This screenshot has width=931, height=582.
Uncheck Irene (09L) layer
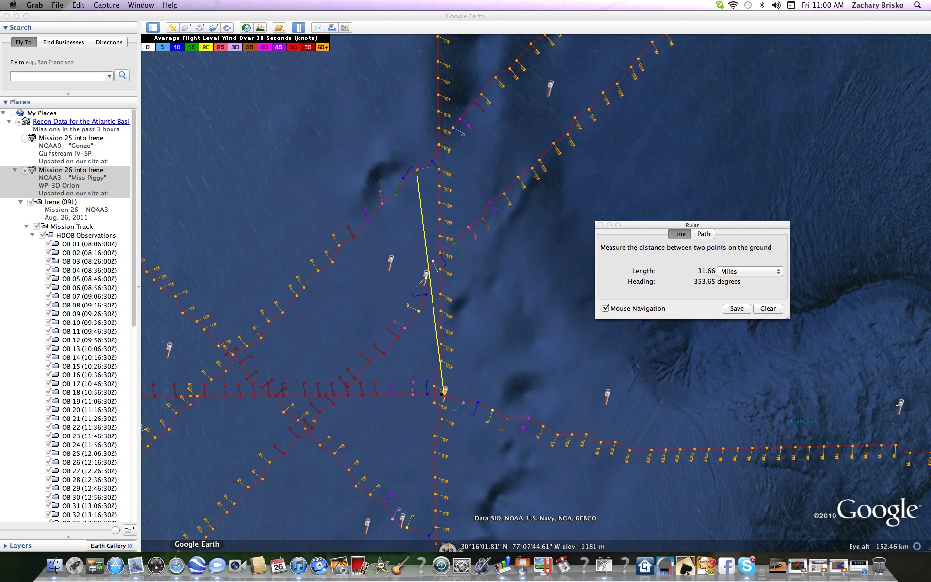pyautogui.click(x=32, y=202)
